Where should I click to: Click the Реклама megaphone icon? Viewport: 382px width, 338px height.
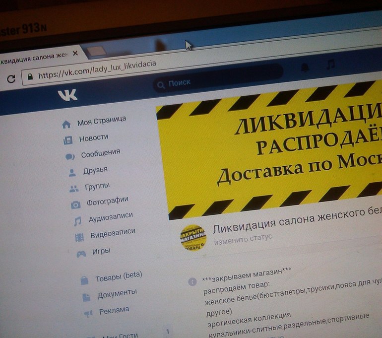[x=88, y=313]
